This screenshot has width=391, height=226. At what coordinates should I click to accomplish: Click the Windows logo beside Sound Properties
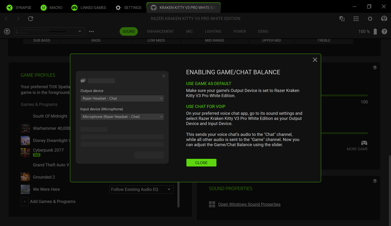tap(212, 204)
